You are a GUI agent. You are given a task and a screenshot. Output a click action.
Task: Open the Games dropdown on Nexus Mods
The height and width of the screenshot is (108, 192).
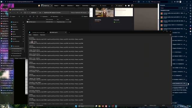[x=57, y=6]
